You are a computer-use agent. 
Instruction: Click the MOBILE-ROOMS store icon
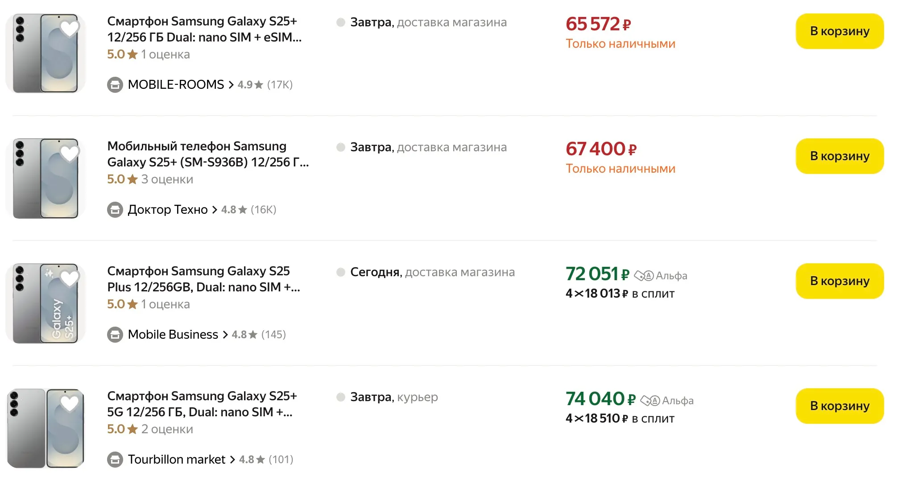pos(115,85)
